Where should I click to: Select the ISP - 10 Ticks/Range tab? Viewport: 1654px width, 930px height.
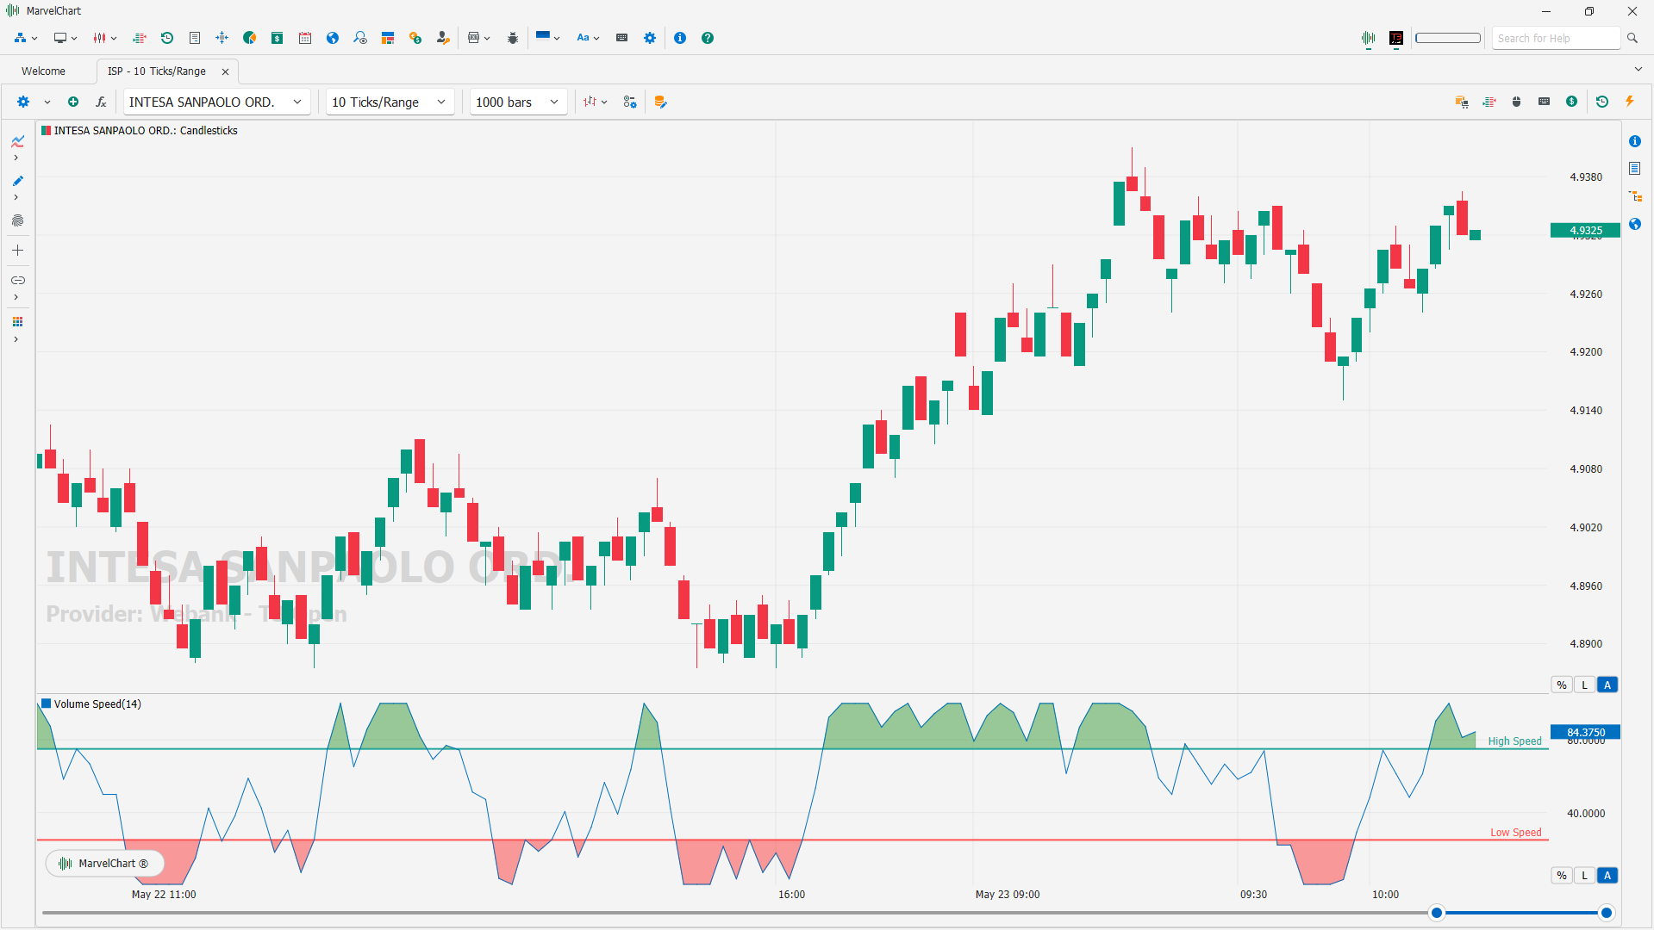tap(157, 71)
